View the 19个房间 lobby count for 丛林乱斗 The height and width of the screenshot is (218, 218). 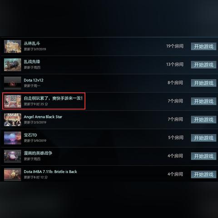pyautogui.click(x=175, y=46)
